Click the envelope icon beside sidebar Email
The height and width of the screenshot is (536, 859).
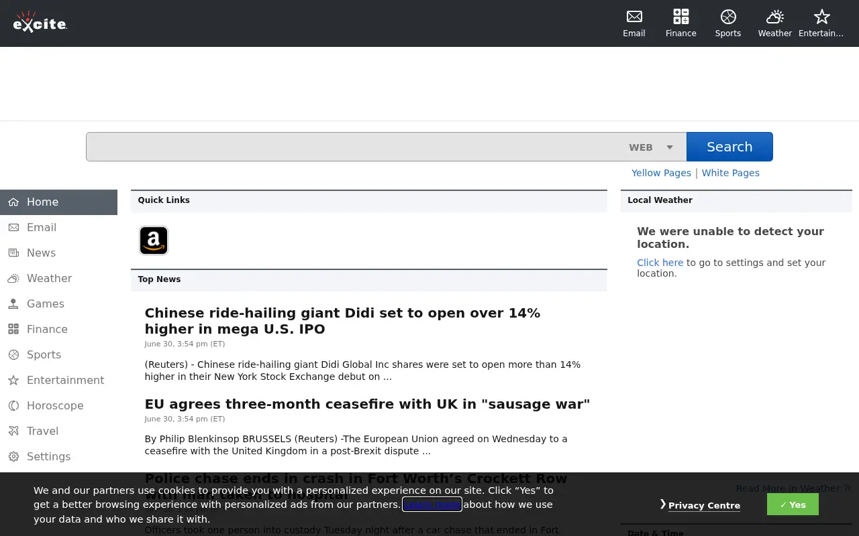tap(13, 228)
